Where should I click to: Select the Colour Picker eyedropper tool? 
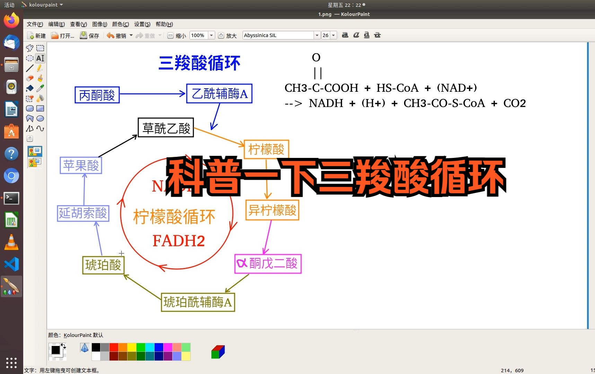[40, 88]
